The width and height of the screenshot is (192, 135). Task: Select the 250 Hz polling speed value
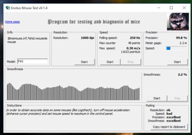point(135,38)
